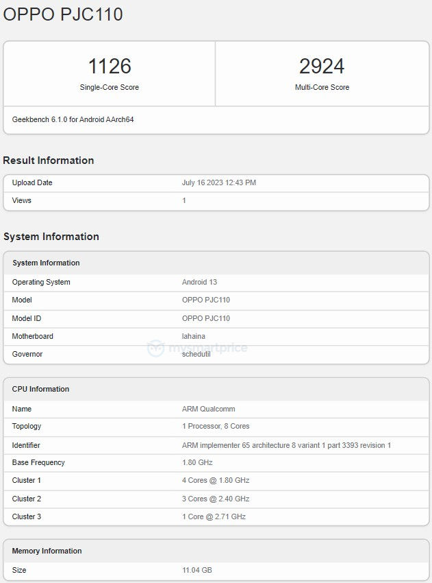Select 1 Processor, 8 Cores value
The image size is (432, 583).
tap(216, 427)
